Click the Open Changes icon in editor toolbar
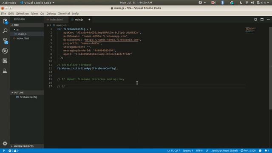Image resolution: width=272 pixels, height=153 pixels. 255,20
